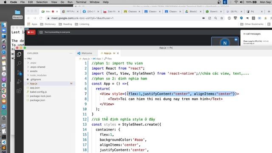Open Apps shortcut in bookmarks bar
272x153 pixels.
point(32,24)
